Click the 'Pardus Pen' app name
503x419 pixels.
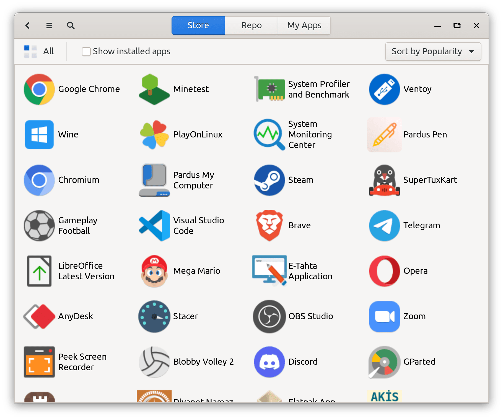(x=425, y=135)
